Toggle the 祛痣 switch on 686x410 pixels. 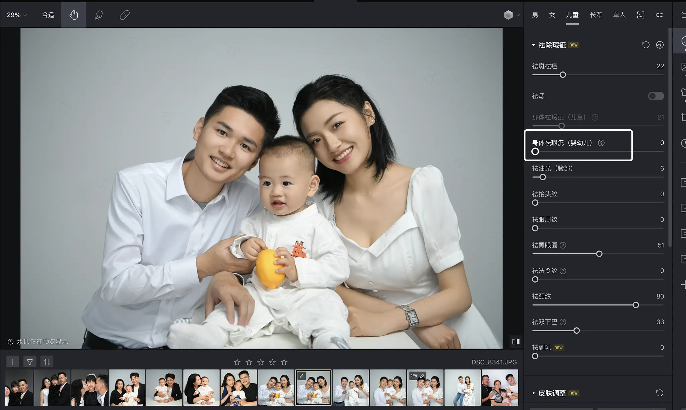(x=656, y=96)
